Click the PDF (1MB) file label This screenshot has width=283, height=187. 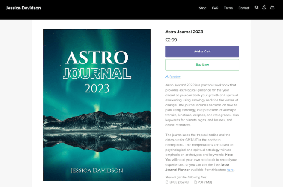click(x=205, y=182)
